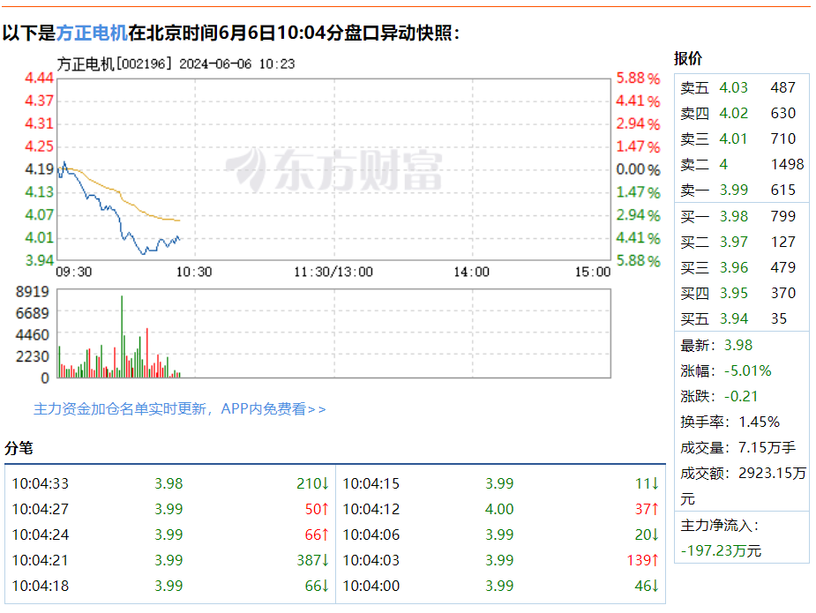This screenshot has width=816, height=613.
Task: Select the 买一 3.98 quote row
Action: click(741, 216)
